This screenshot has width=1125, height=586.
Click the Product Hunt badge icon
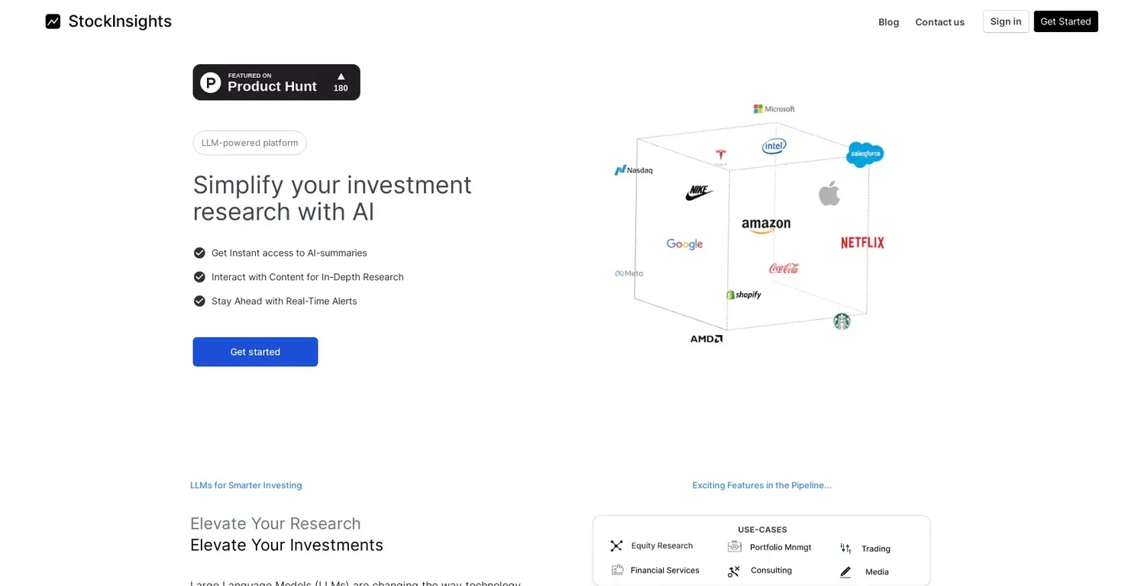coord(210,82)
